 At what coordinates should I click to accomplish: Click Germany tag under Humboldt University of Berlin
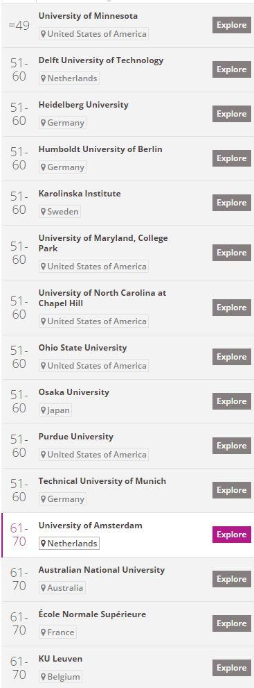coord(62,167)
